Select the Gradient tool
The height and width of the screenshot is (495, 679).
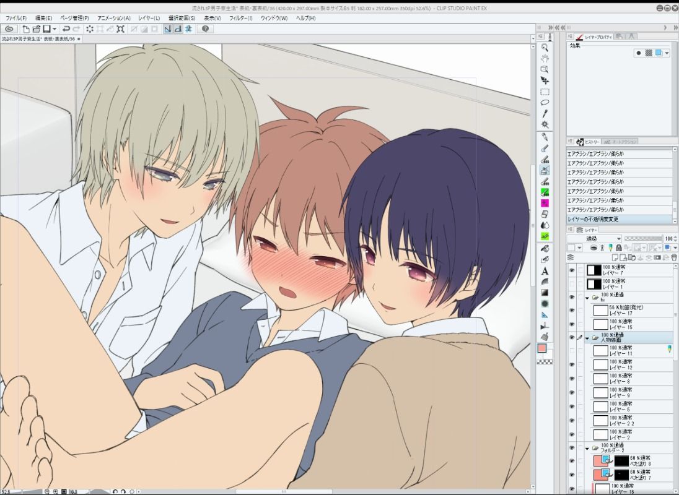click(545, 293)
